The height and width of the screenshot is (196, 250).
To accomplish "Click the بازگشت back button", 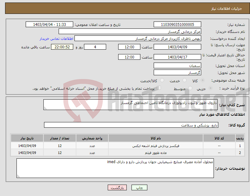I will click(x=117, y=187).
